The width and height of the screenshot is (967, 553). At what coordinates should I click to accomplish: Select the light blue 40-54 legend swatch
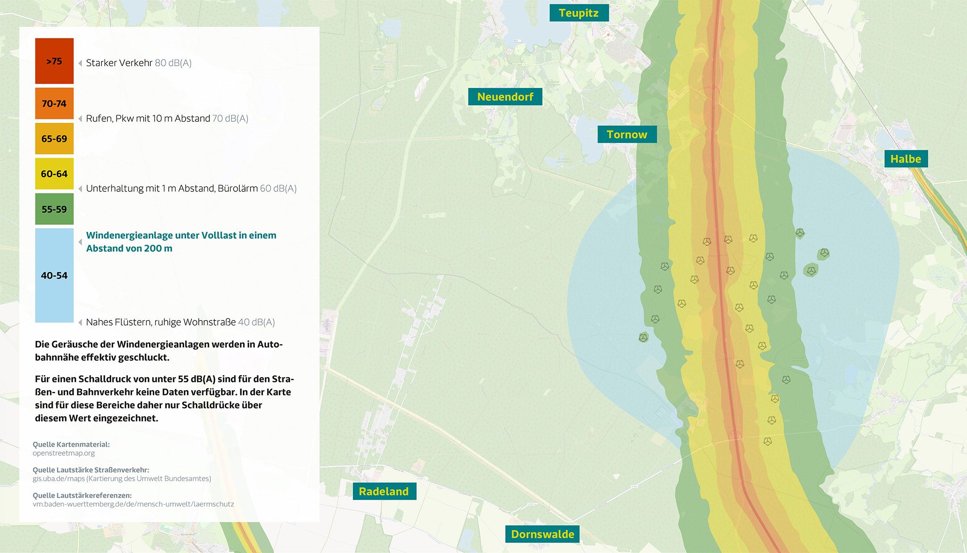click(54, 275)
